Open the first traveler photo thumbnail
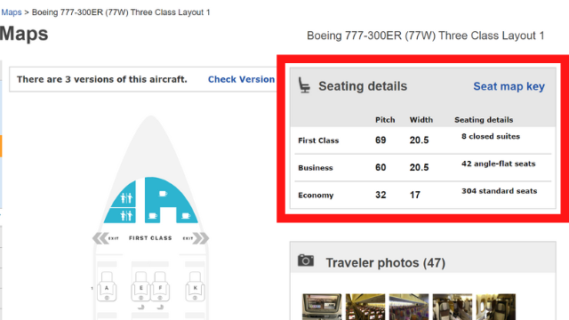The image size is (569, 320). pos(322,307)
